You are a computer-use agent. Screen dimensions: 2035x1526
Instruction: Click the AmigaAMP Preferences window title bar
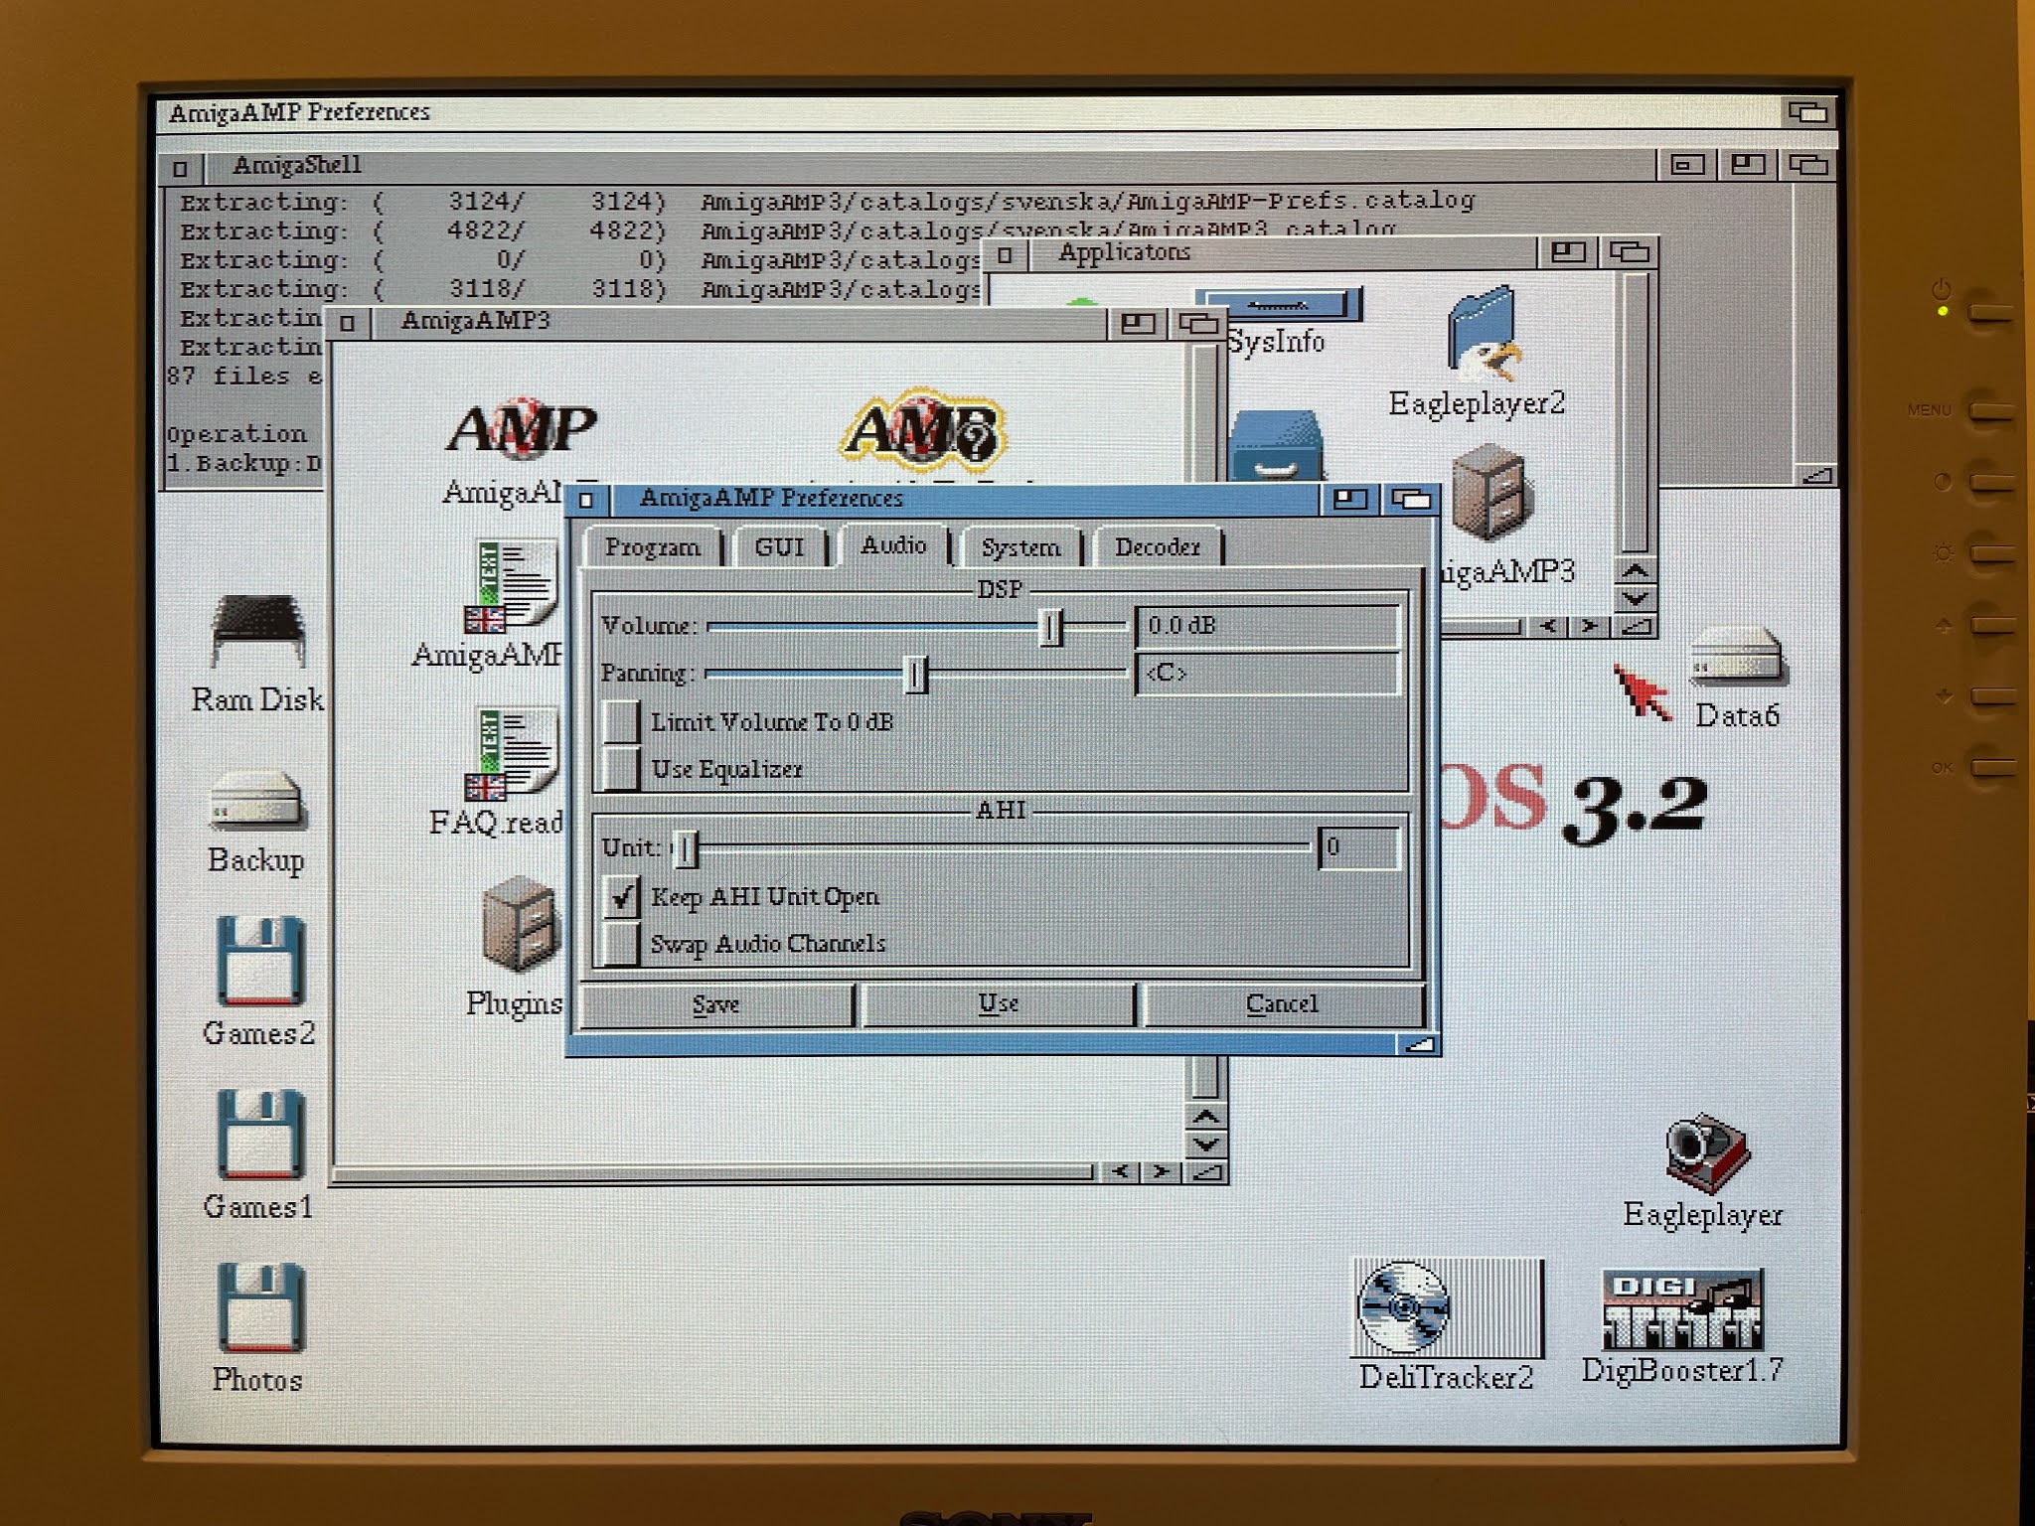[x=964, y=499]
